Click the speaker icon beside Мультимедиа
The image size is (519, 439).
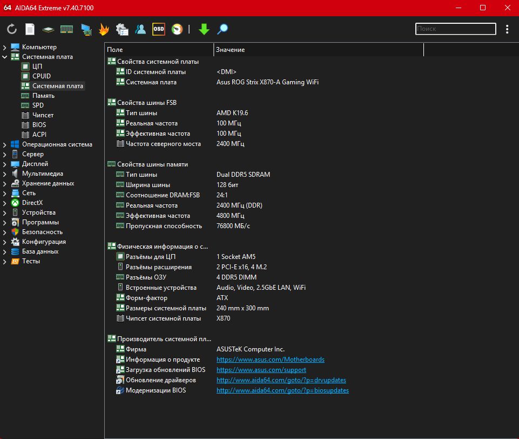click(15, 174)
